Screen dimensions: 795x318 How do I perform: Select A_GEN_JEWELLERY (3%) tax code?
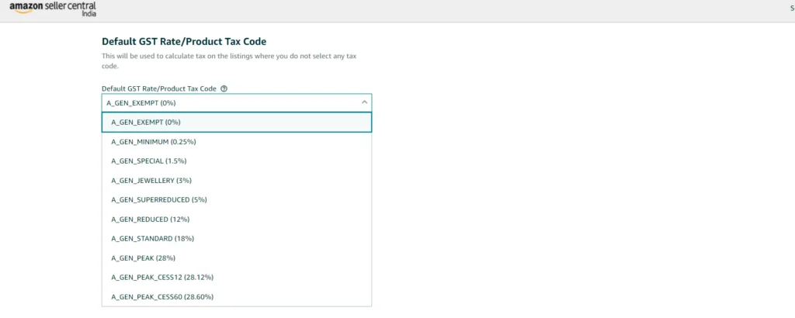click(x=151, y=181)
